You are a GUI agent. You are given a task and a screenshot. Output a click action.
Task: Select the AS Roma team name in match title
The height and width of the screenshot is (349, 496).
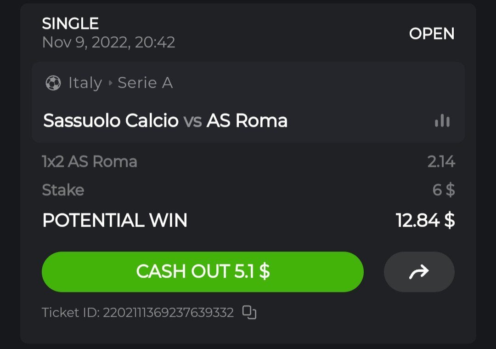(x=247, y=121)
